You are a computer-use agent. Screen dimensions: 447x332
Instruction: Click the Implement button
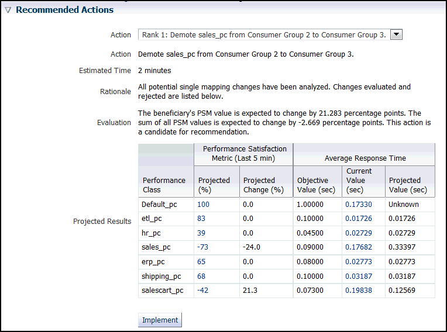pos(160,320)
